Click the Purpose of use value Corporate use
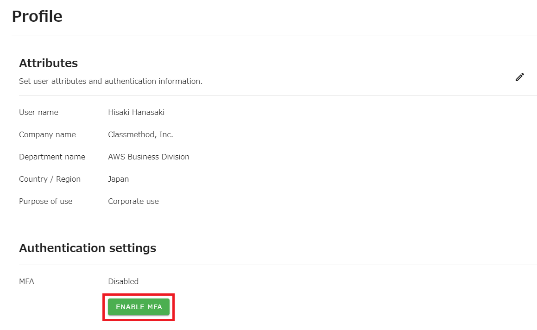 click(x=133, y=201)
